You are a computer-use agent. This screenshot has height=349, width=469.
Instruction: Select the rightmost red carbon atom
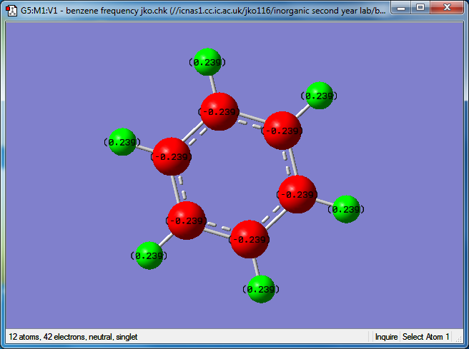297,194
